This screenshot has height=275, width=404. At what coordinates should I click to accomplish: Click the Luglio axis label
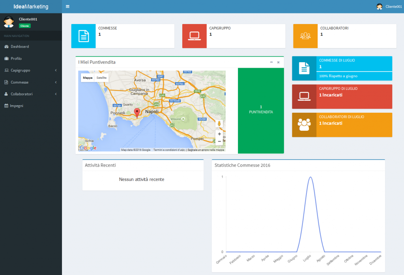pyautogui.click(x=307, y=258)
